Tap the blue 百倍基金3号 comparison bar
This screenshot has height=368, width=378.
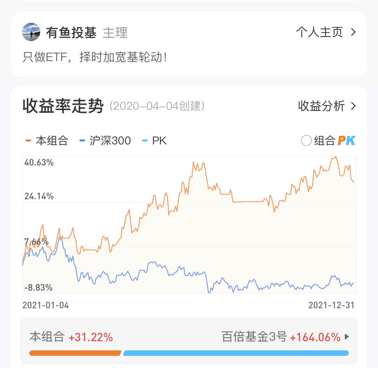236,353
